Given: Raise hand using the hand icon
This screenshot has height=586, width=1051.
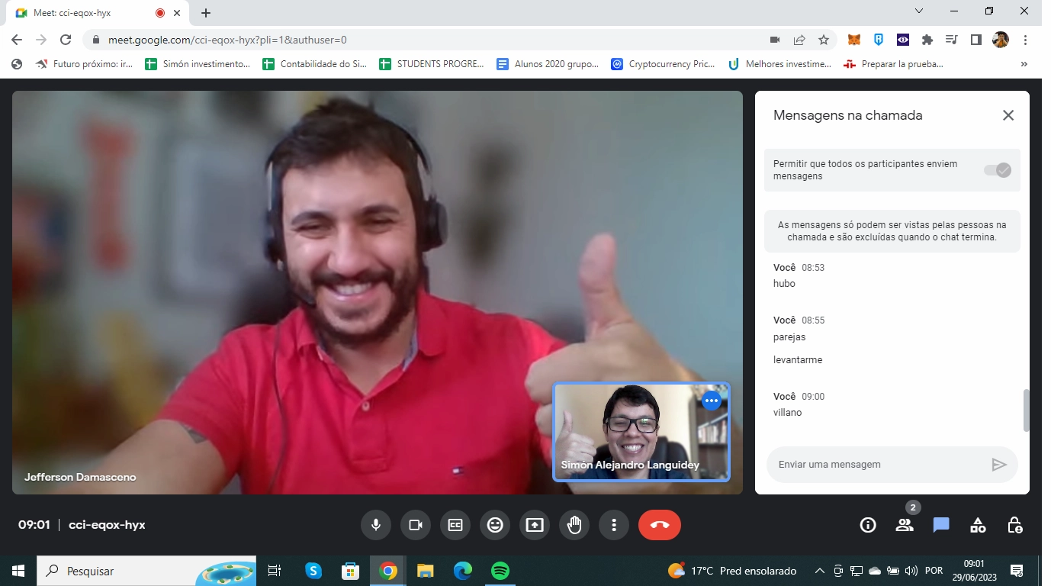Looking at the screenshot, I should point(574,525).
